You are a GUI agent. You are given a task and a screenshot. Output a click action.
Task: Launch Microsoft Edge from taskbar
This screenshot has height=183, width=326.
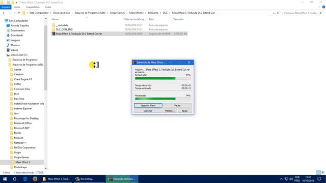25,179
